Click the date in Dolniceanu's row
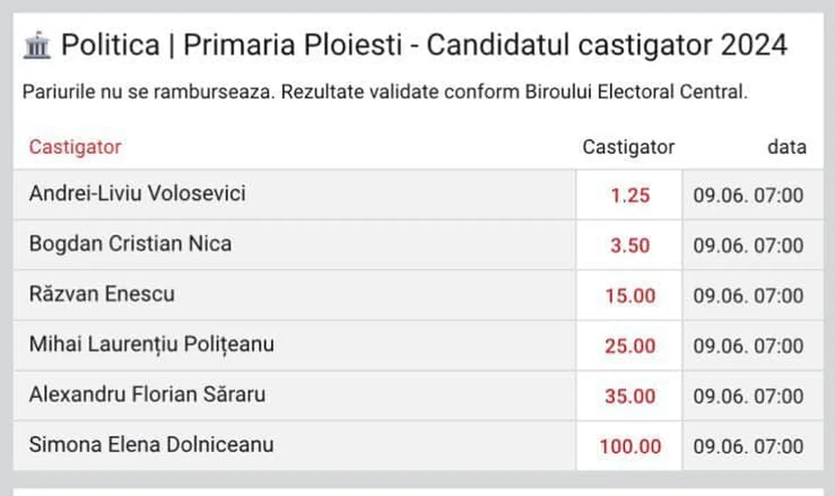 coord(749,446)
